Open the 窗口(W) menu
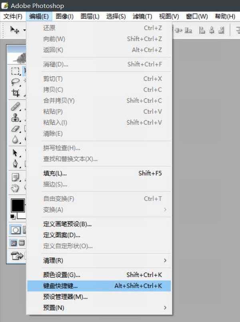Image resolution: width=240 pixels, height=322 pixels. click(197, 16)
